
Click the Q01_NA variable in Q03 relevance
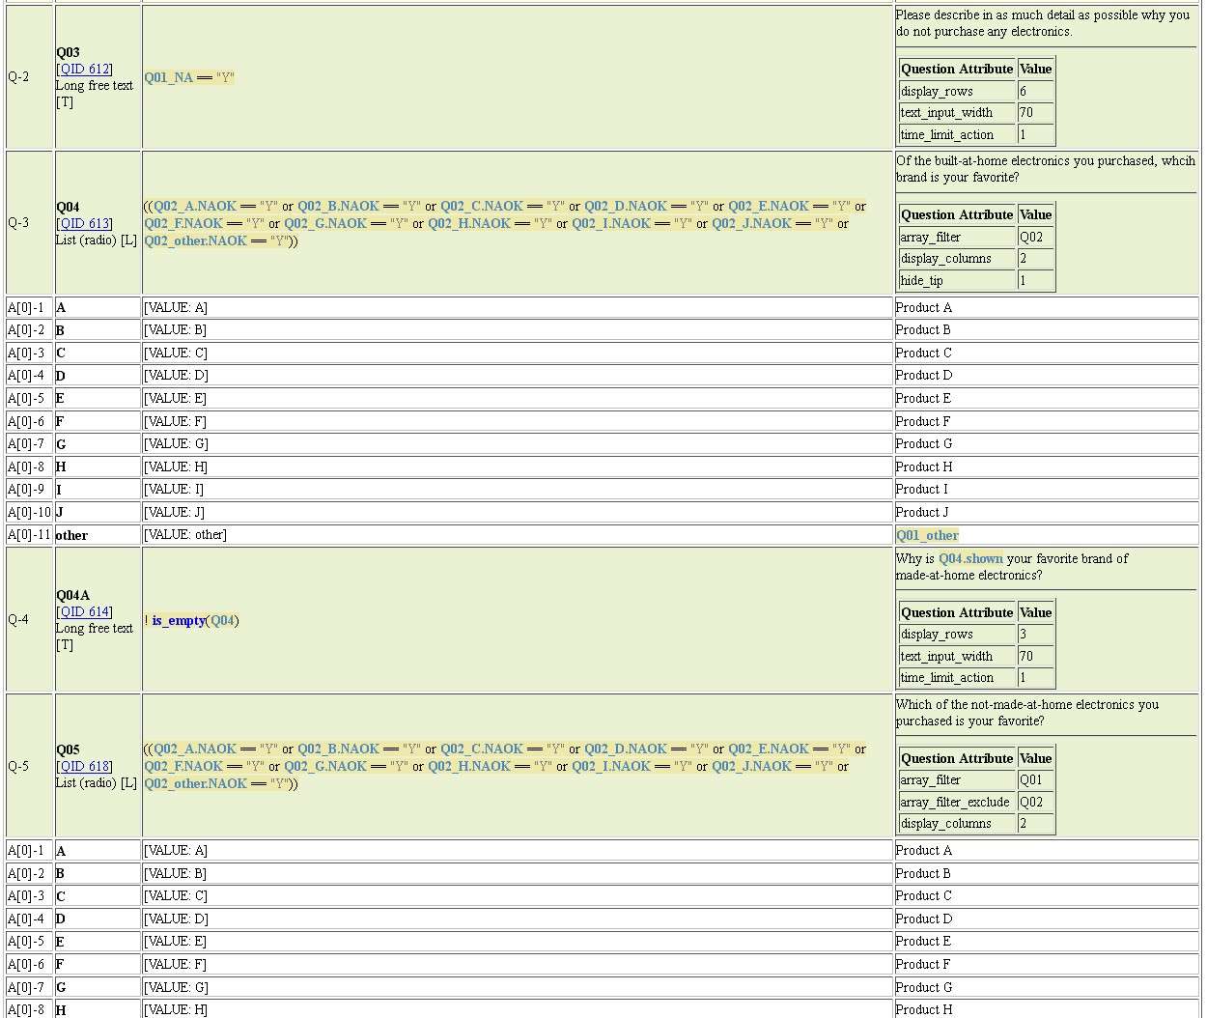[169, 78]
